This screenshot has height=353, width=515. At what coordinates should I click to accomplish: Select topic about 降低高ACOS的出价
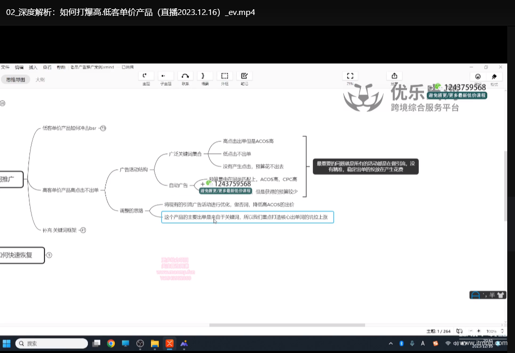pyautogui.click(x=229, y=204)
